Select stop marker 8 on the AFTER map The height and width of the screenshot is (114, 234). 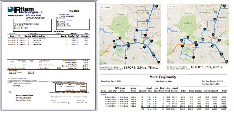click(x=188, y=38)
